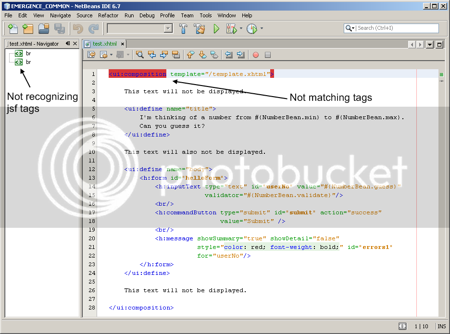Click the New File icon
This screenshot has width=450, height=334.
click(x=13, y=28)
